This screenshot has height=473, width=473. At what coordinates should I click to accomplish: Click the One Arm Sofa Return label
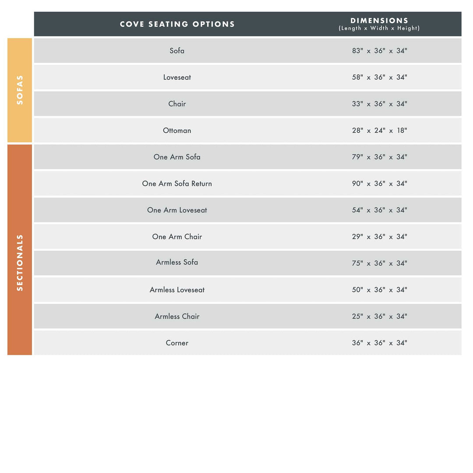[x=177, y=184]
